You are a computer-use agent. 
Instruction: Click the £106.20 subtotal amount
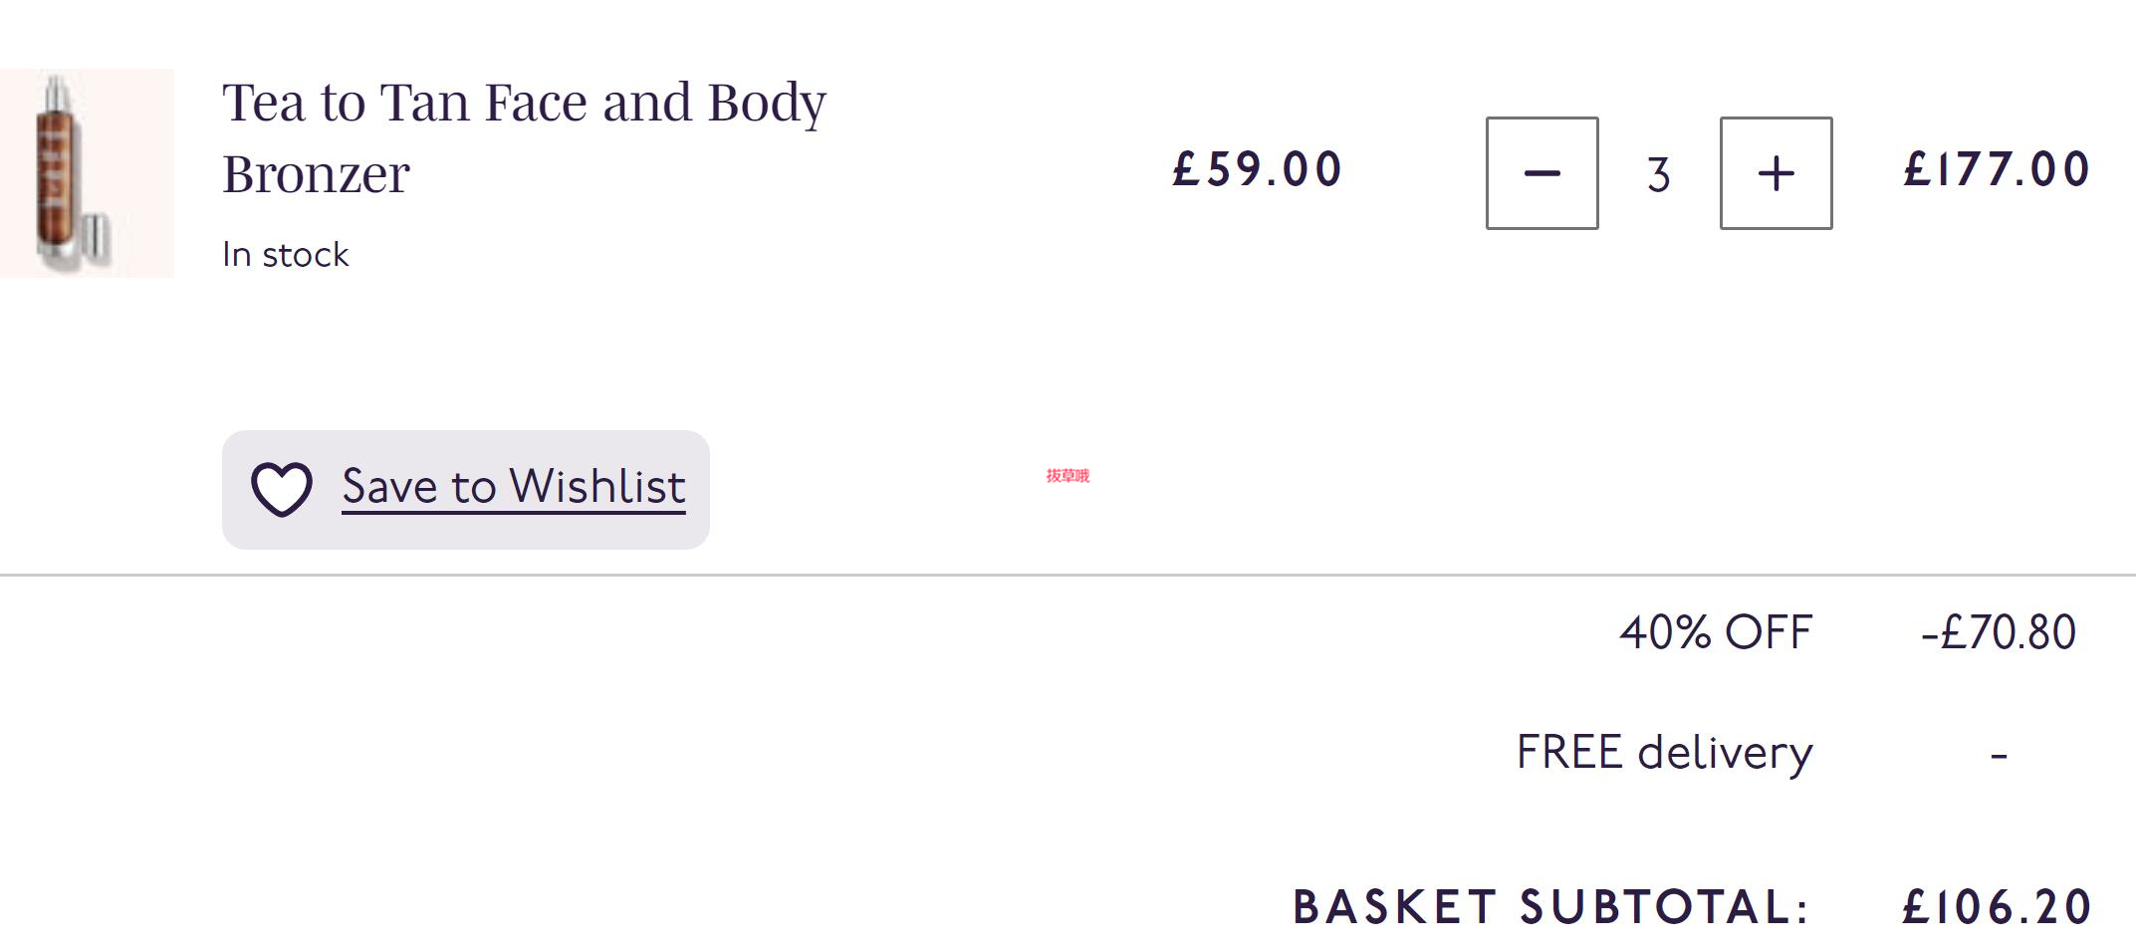coord(1997,907)
